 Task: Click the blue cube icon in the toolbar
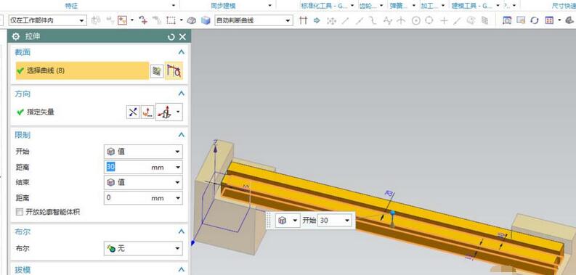click(206, 20)
